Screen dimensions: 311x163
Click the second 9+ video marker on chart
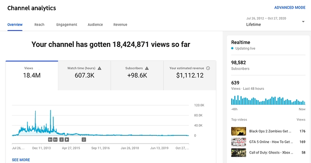click(x=55, y=140)
